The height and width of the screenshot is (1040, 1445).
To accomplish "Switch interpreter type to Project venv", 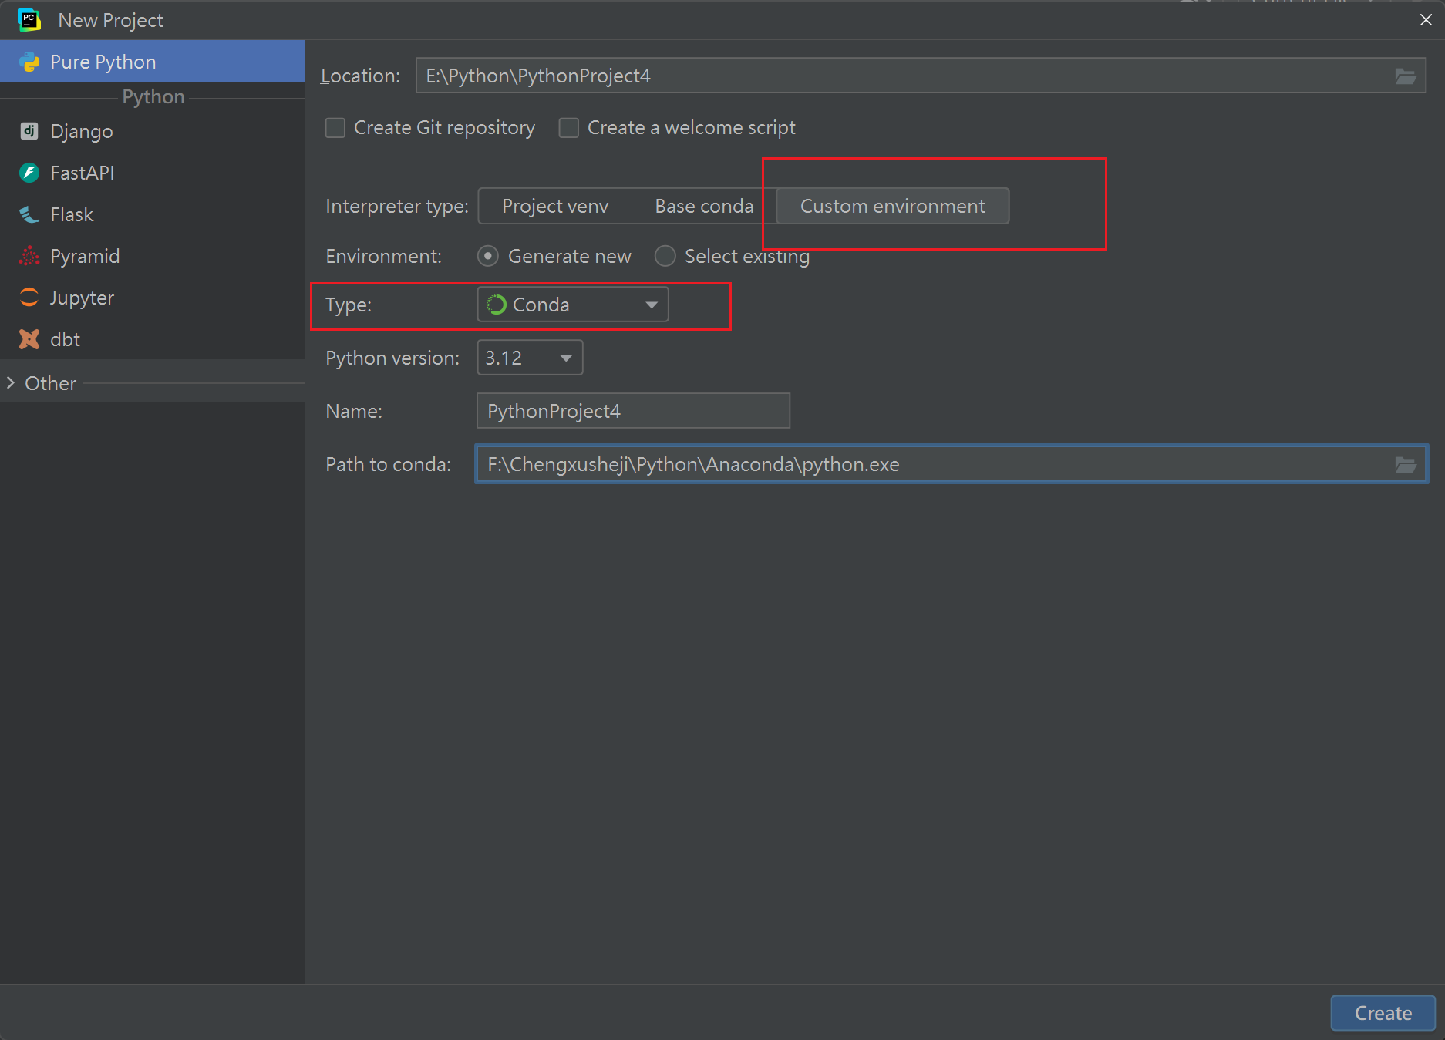I will pyautogui.click(x=555, y=206).
